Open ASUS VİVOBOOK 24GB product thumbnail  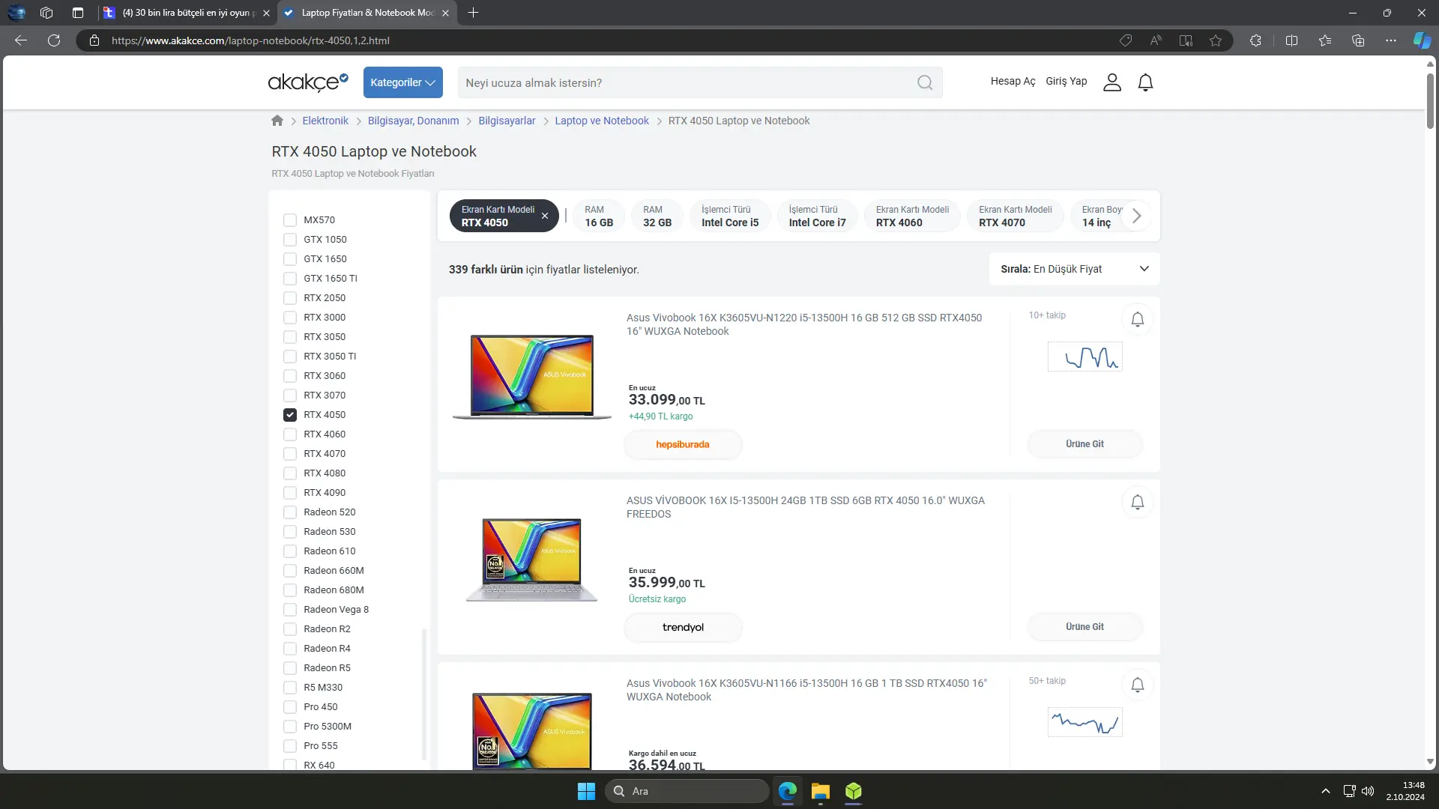point(532,560)
